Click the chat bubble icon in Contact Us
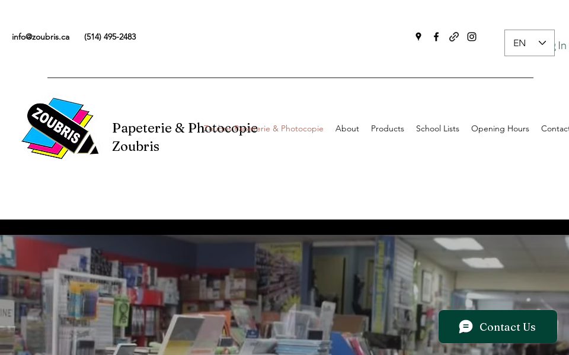 coord(466,327)
